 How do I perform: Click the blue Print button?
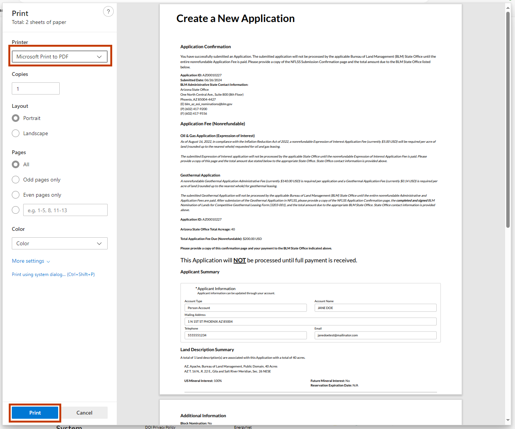pyautogui.click(x=35, y=413)
